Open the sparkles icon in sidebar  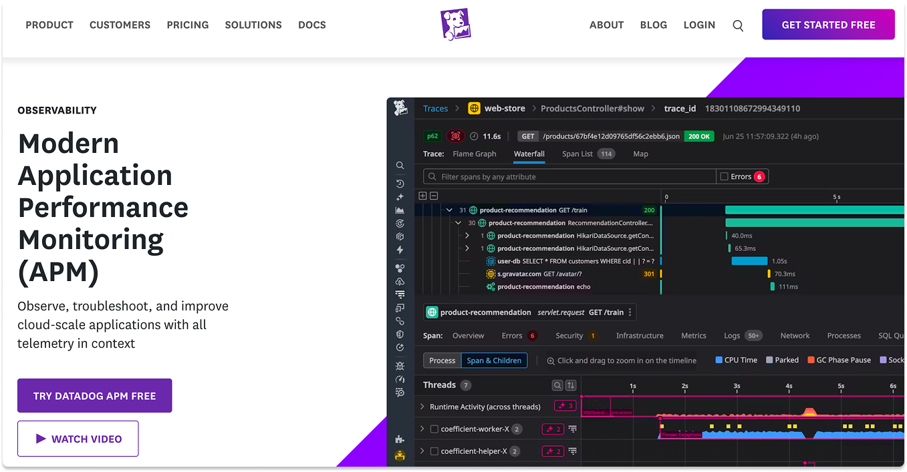tap(400, 197)
